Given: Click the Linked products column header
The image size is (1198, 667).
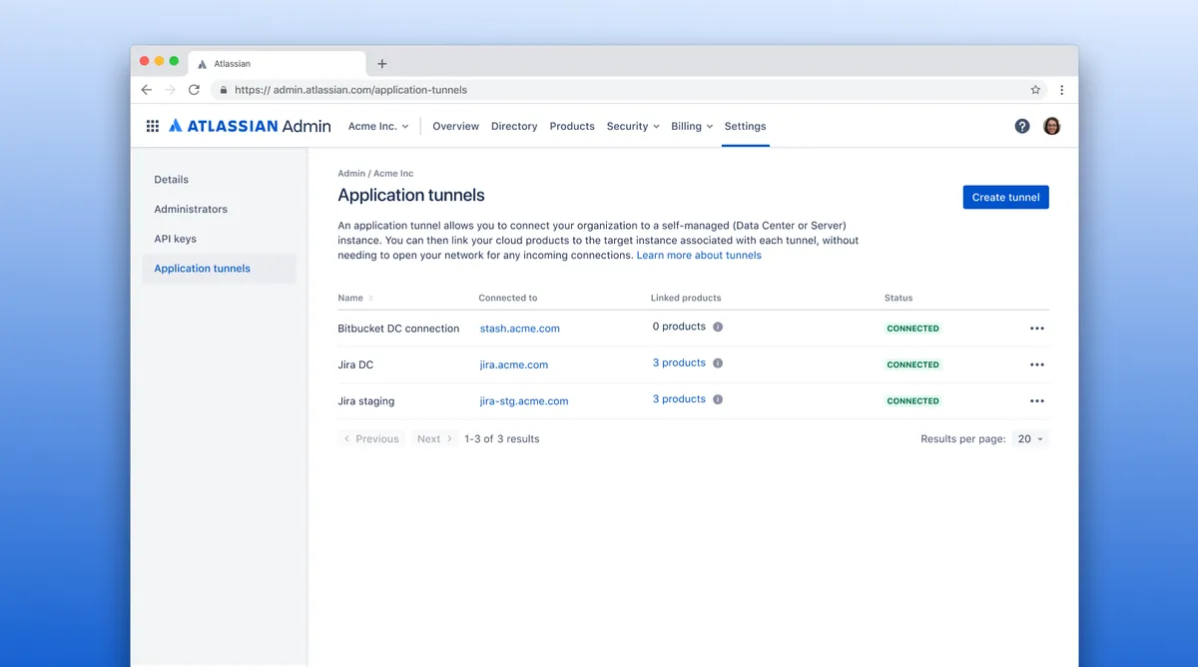Looking at the screenshot, I should [x=686, y=298].
